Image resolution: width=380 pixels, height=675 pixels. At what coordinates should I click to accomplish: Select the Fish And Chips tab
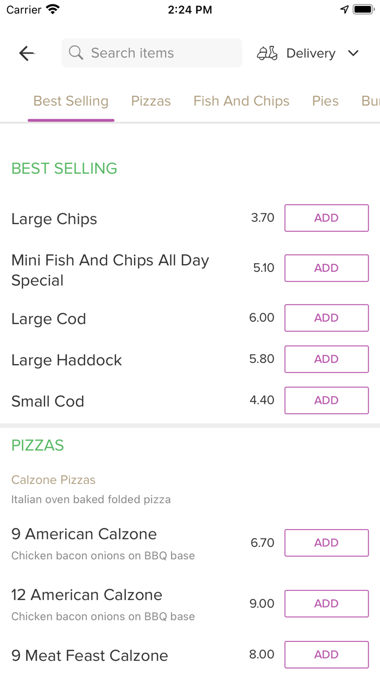pos(241,101)
